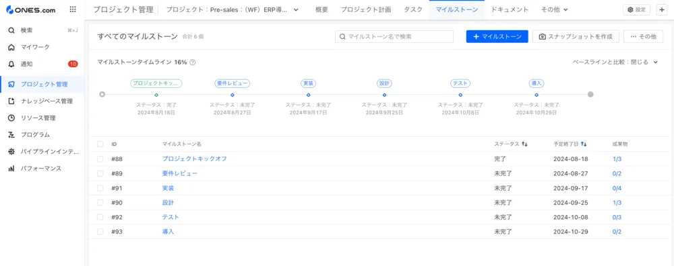The image size is (674, 266).
Task: Click the magnifier icon in milestone search box
Action: point(342,37)
